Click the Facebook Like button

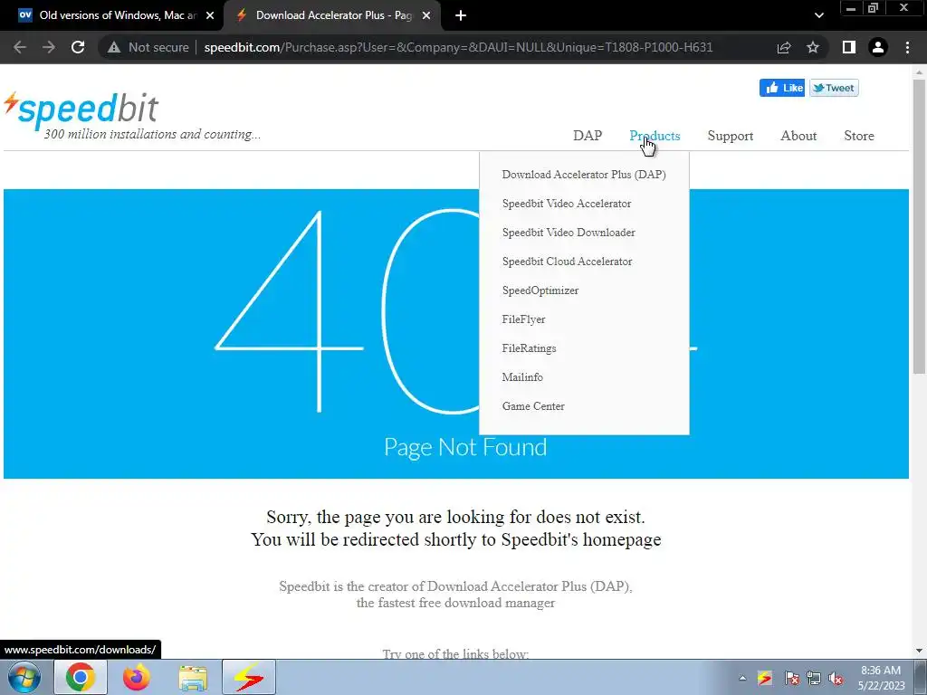782,88
